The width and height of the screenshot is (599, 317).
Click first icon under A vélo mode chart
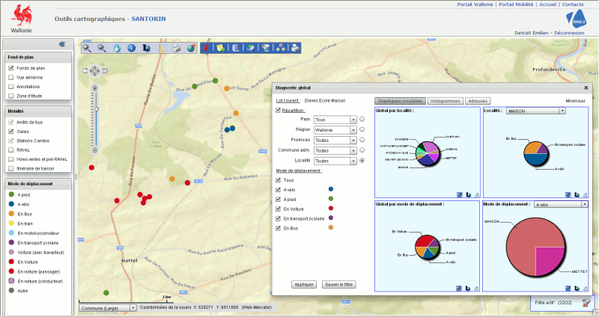pos(568,289)
